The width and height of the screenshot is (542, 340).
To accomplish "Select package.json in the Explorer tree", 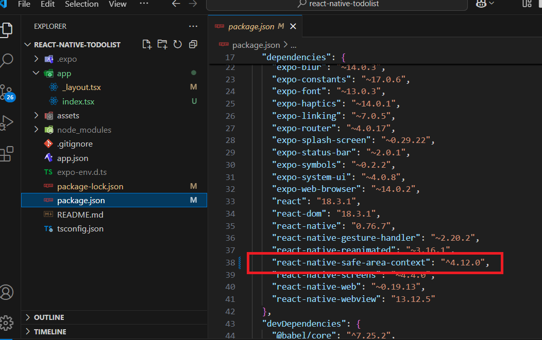I will (114, 200).
